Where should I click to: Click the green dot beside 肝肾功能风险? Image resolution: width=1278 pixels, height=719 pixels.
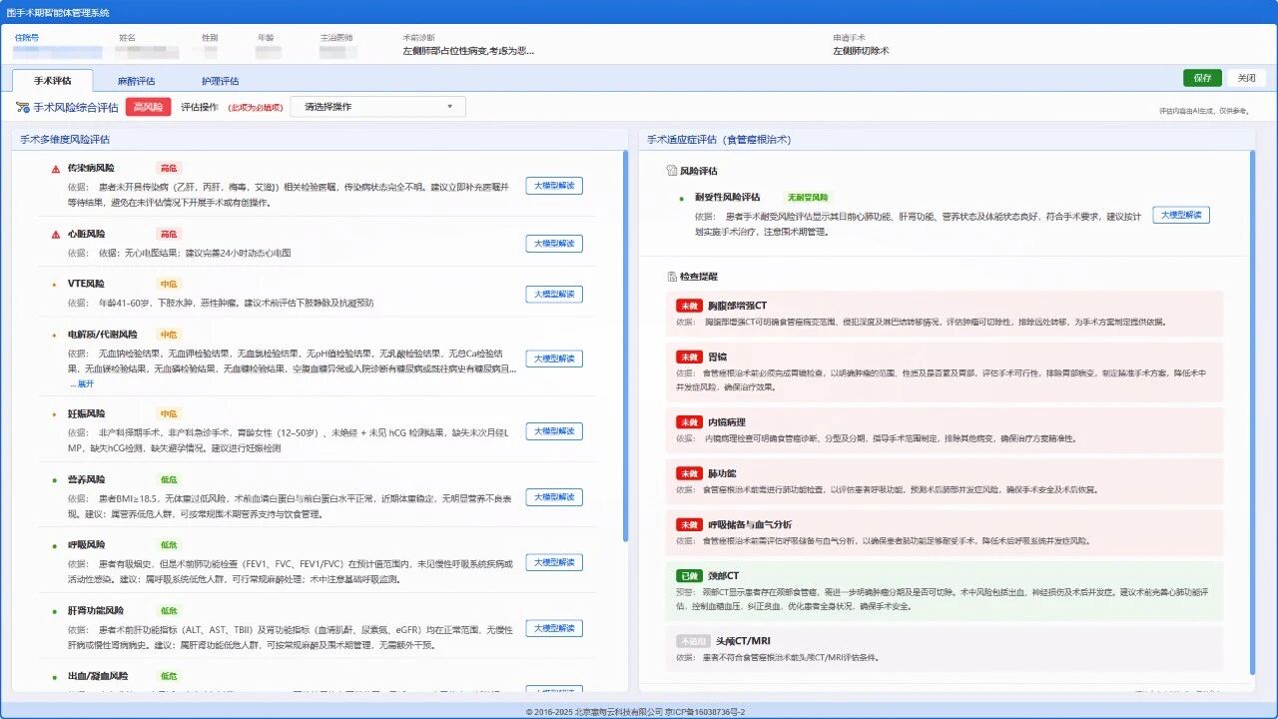[55, 611]
